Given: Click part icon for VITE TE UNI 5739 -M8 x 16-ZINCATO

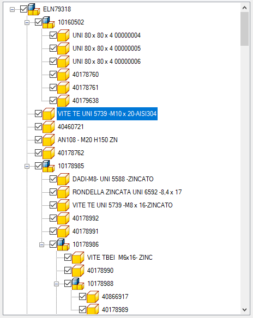Looking at the screenshot, I should tap(63, 205).
